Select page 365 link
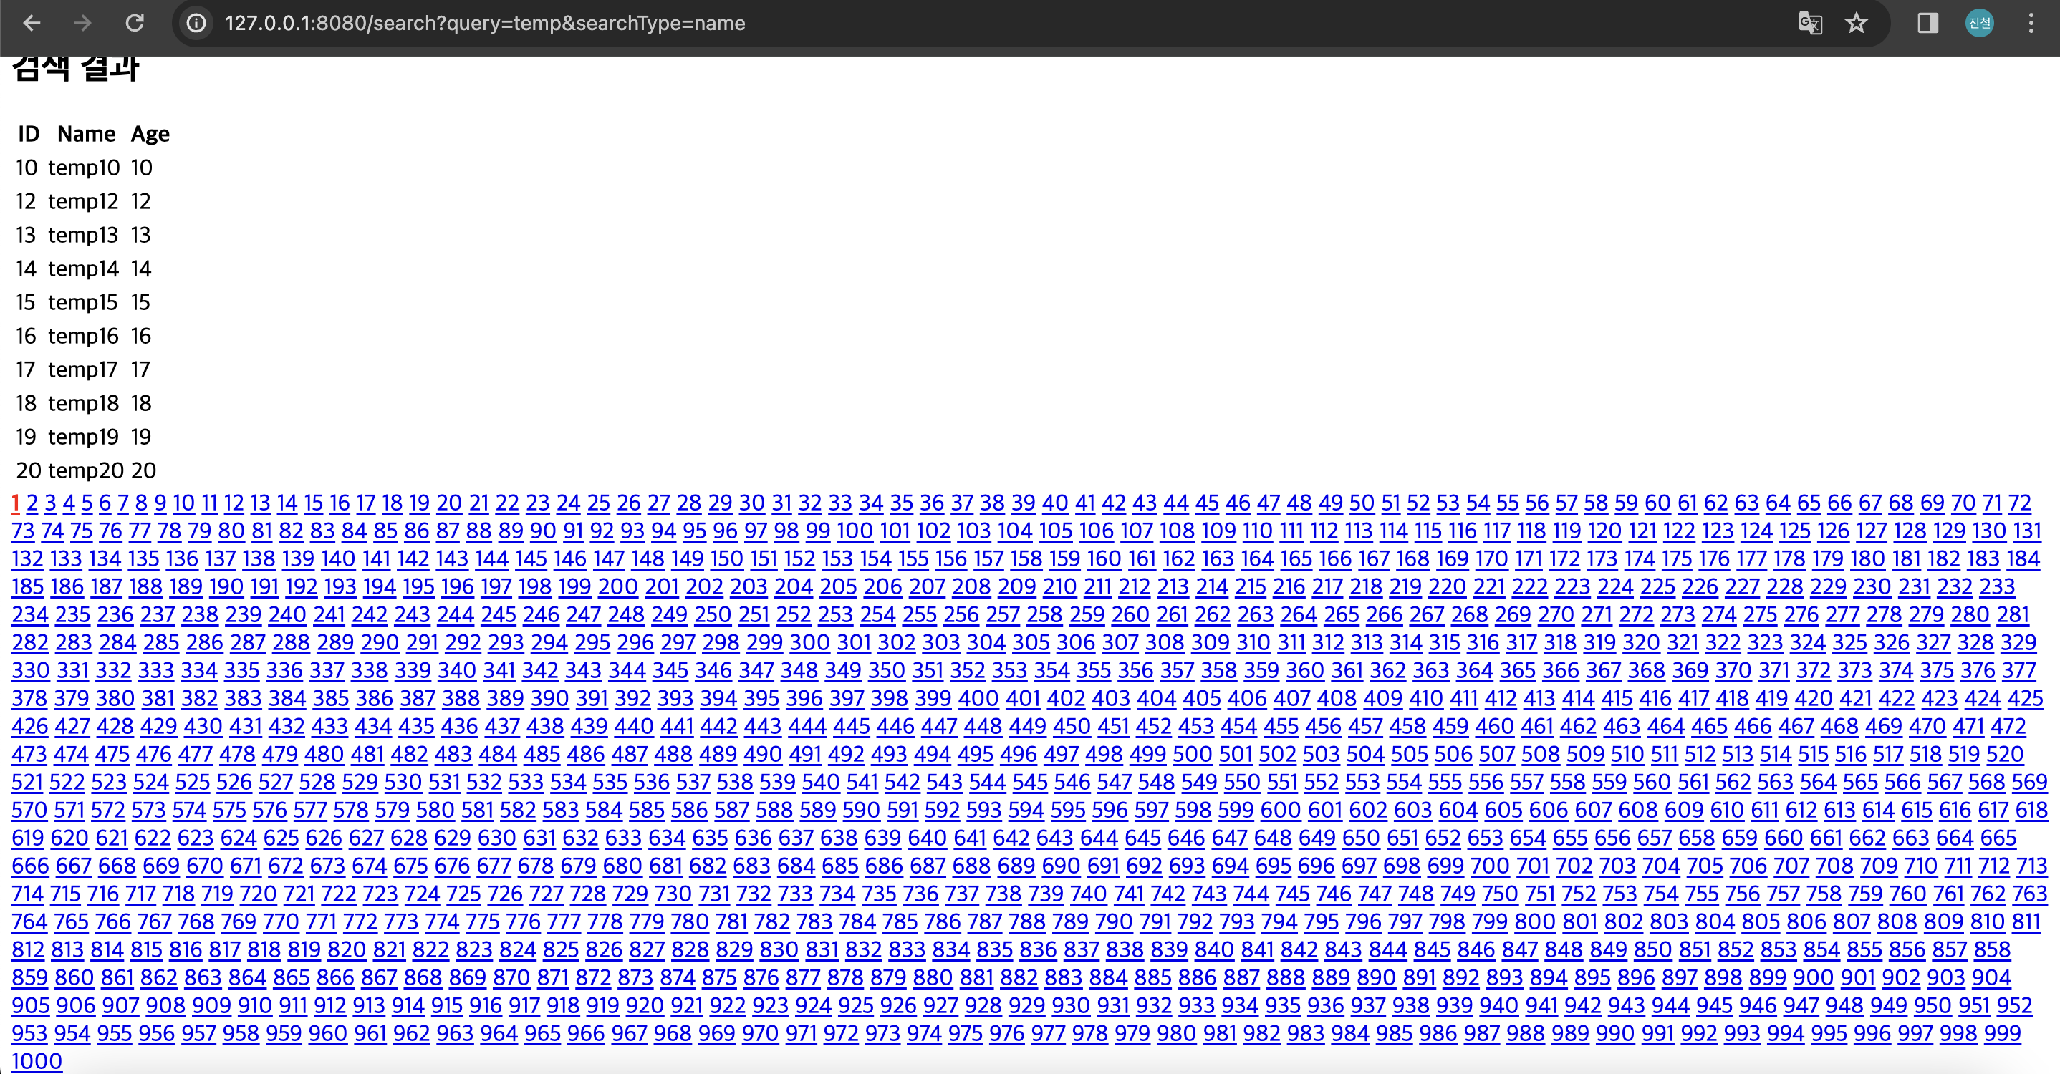The height and width of the screenshot is (1074, 2060). click(1517, 672)
